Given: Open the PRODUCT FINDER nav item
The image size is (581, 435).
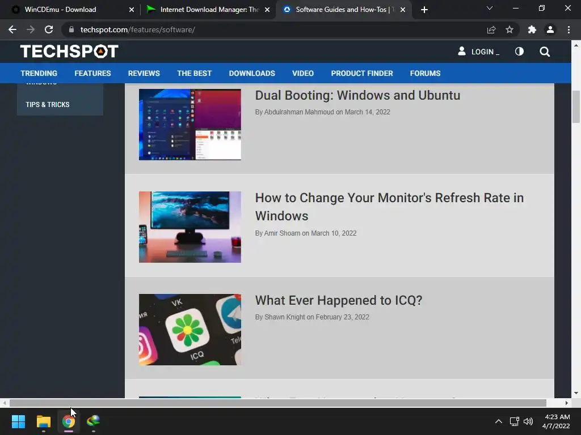Looking at the screenshot, I should tap(362, 73).
